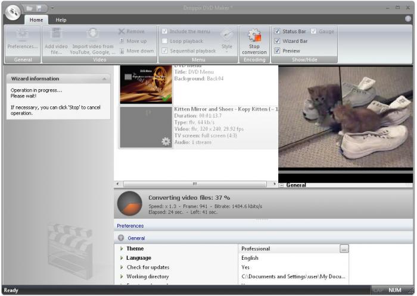Click the Preferences gear icon in ribbon
The width and height of the screenshot is (417, 296).
pos(22,34)
